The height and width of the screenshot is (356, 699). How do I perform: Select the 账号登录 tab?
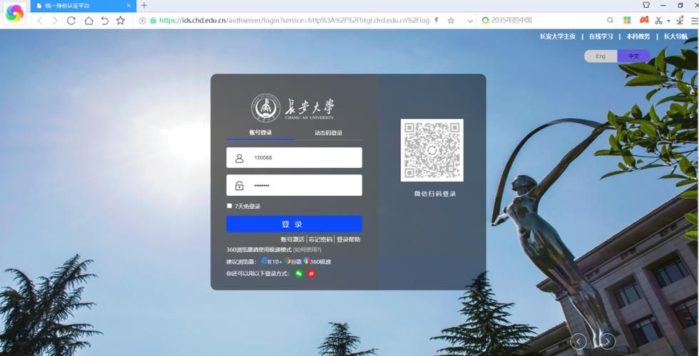point(260,132)
